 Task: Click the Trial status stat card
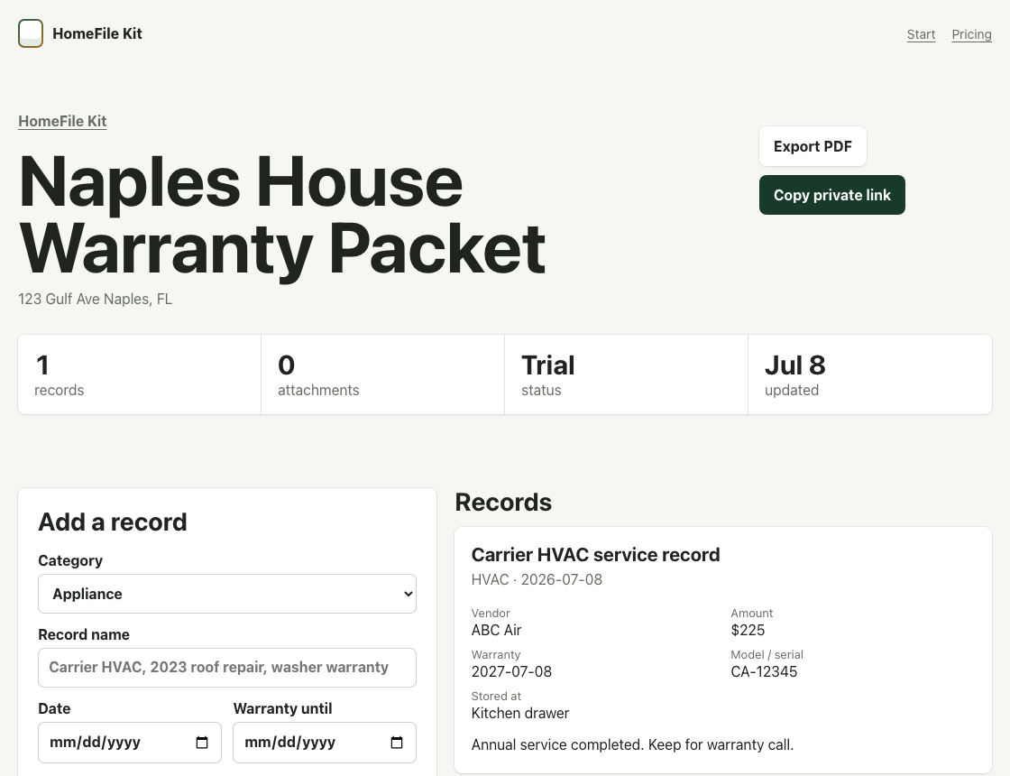point(626,374)
